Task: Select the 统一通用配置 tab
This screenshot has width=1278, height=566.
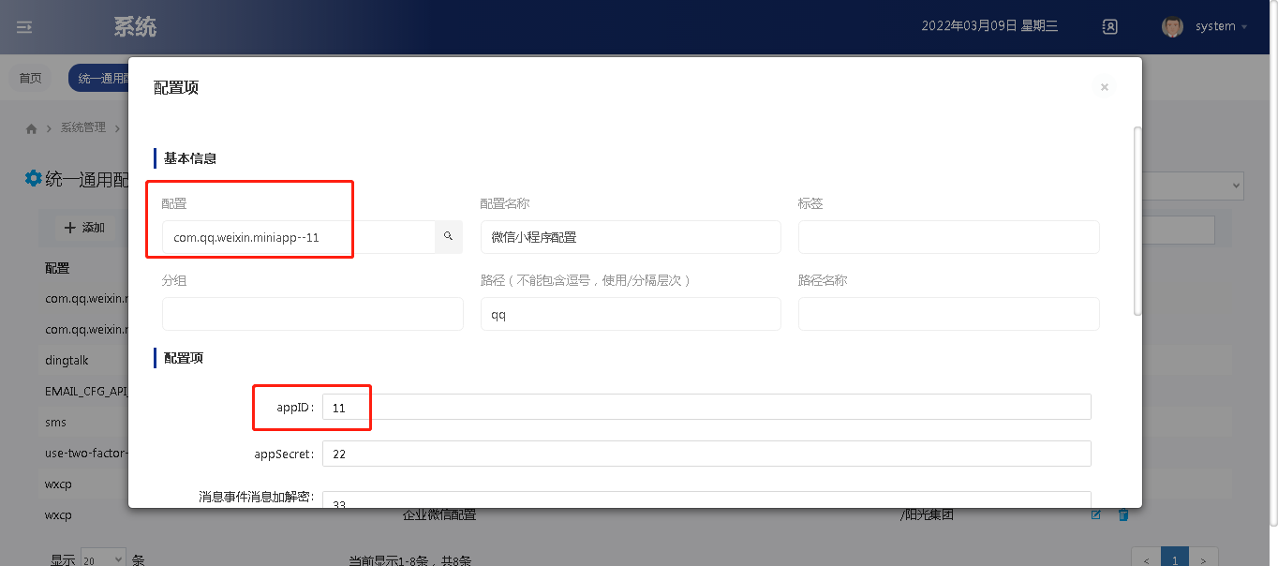Action: pos(99,79)
